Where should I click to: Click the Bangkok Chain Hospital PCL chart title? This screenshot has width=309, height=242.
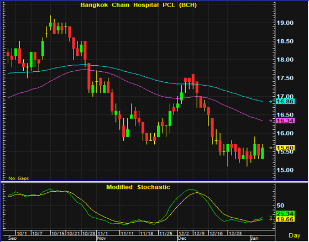[139, 5]
